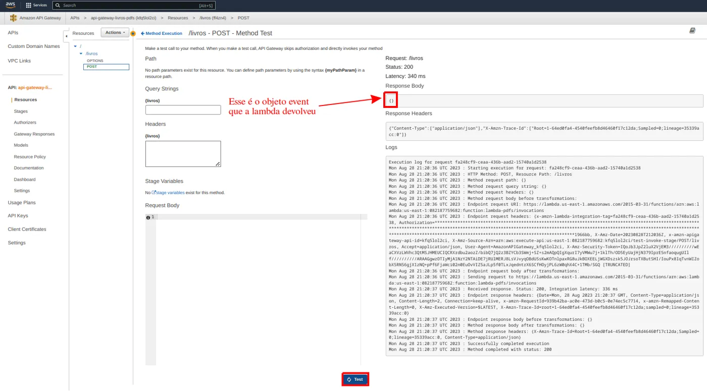Collapse the root / resource tree node
707x391 pixels.
(75, 46)
